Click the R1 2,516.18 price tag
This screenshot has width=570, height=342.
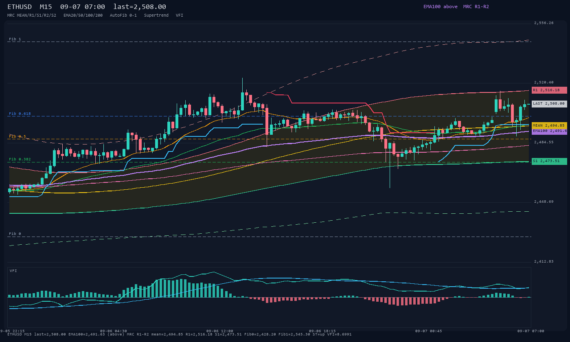[x=549, y=90]
